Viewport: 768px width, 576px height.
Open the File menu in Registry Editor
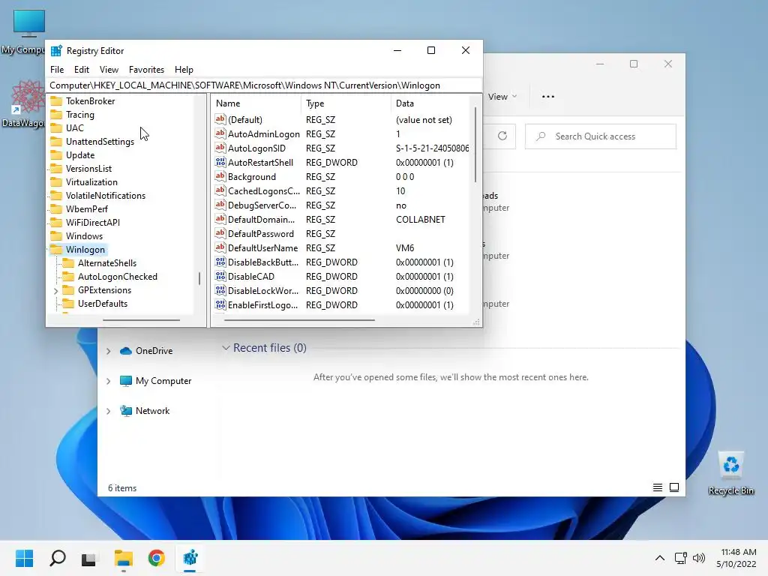[x=57, y=70]
